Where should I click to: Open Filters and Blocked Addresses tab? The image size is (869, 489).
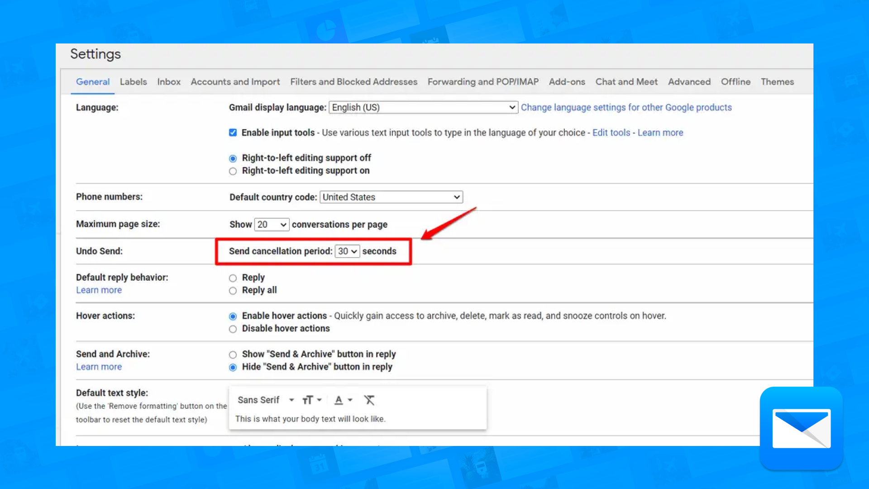coord(353,82)
